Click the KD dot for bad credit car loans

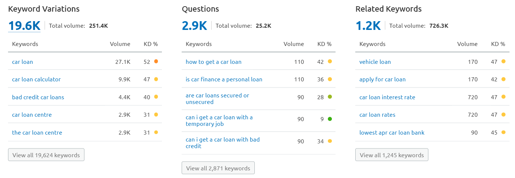[x=156, y=97]
